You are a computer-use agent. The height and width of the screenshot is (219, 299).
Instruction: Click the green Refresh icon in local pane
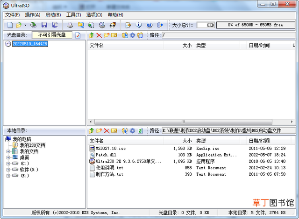(140, 130)
